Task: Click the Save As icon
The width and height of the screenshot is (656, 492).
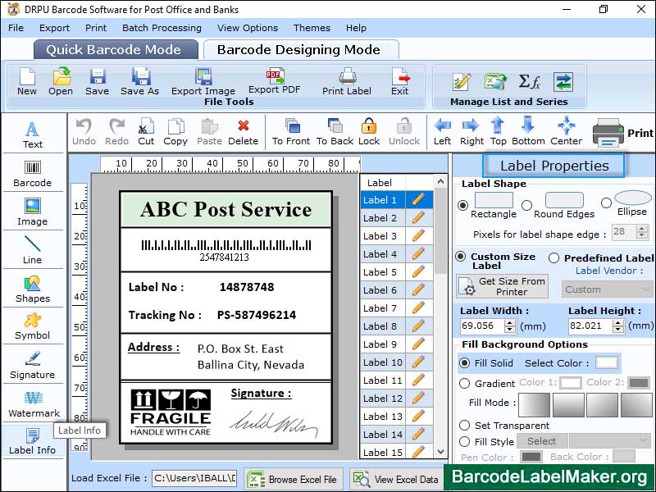Action: (x=139, y=81)
